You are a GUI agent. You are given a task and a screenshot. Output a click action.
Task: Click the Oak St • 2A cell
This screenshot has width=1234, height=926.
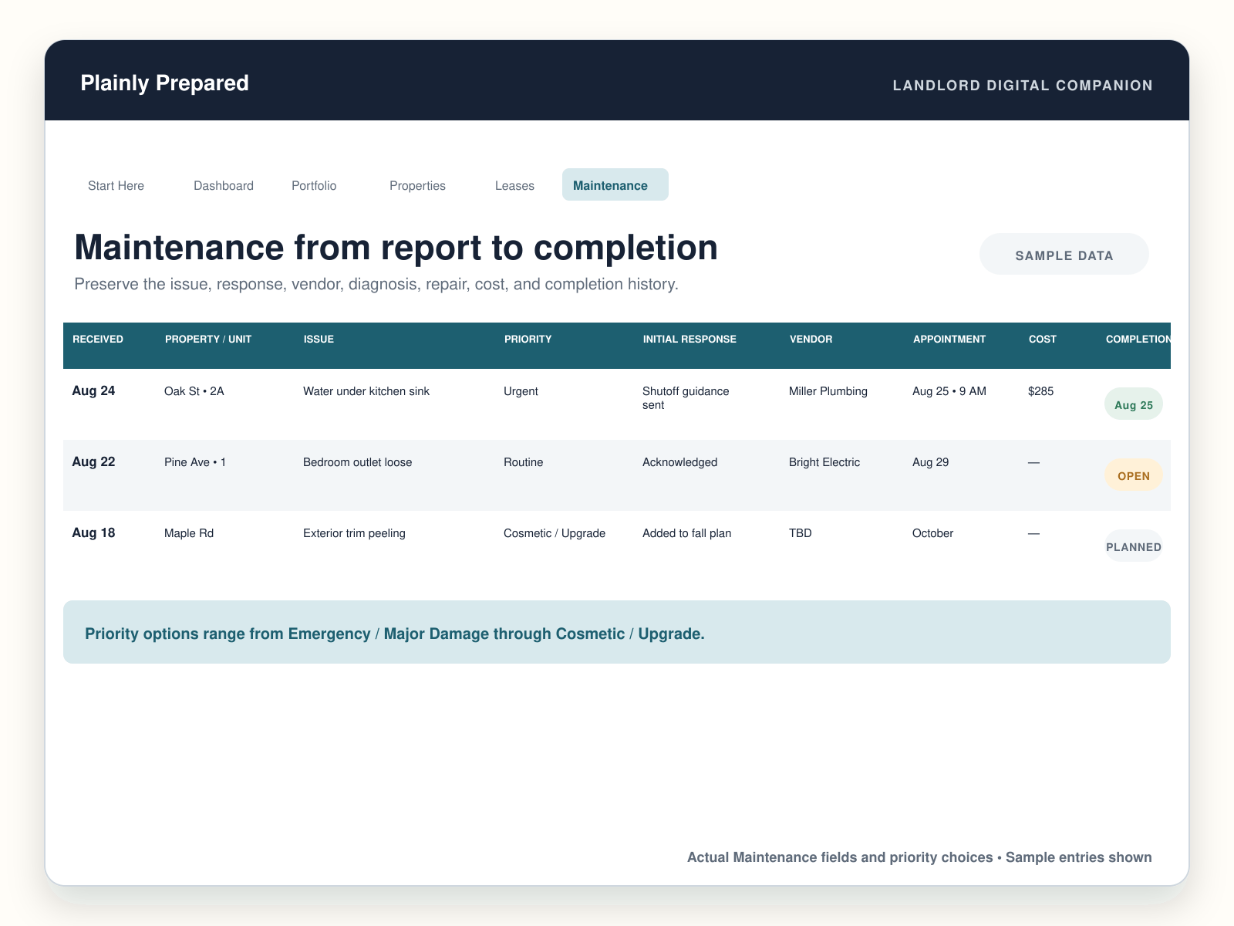pyautogui.click(x=194, y=391)
